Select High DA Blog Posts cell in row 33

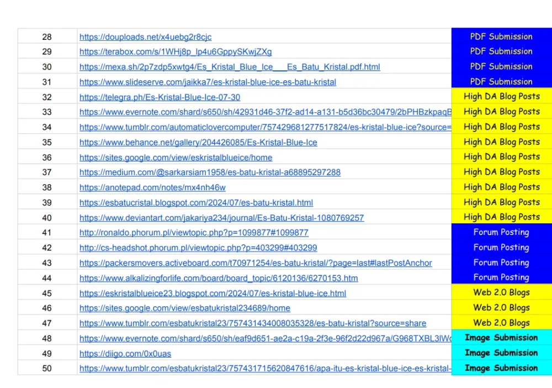click(x=502, y=111)
